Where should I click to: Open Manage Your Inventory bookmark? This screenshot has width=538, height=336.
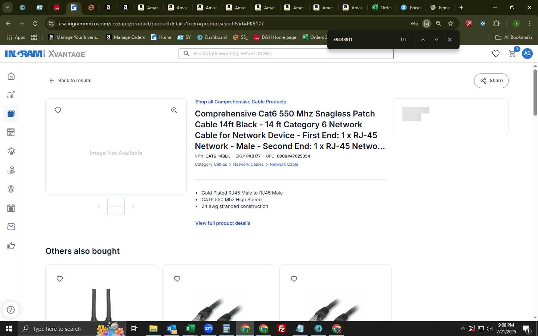pos(74,37)
